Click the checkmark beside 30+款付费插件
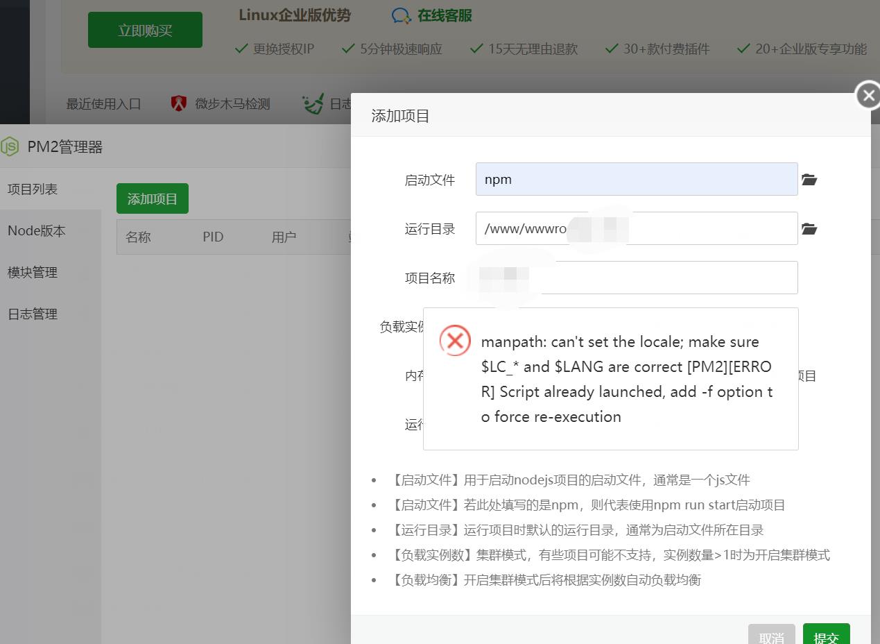 (x=611, y=49)
